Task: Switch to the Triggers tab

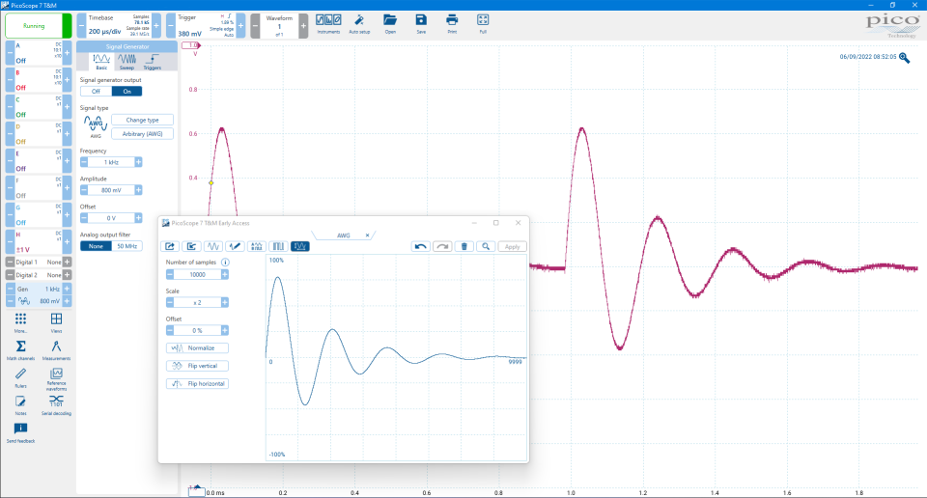Action: click(x=153, y=62)
